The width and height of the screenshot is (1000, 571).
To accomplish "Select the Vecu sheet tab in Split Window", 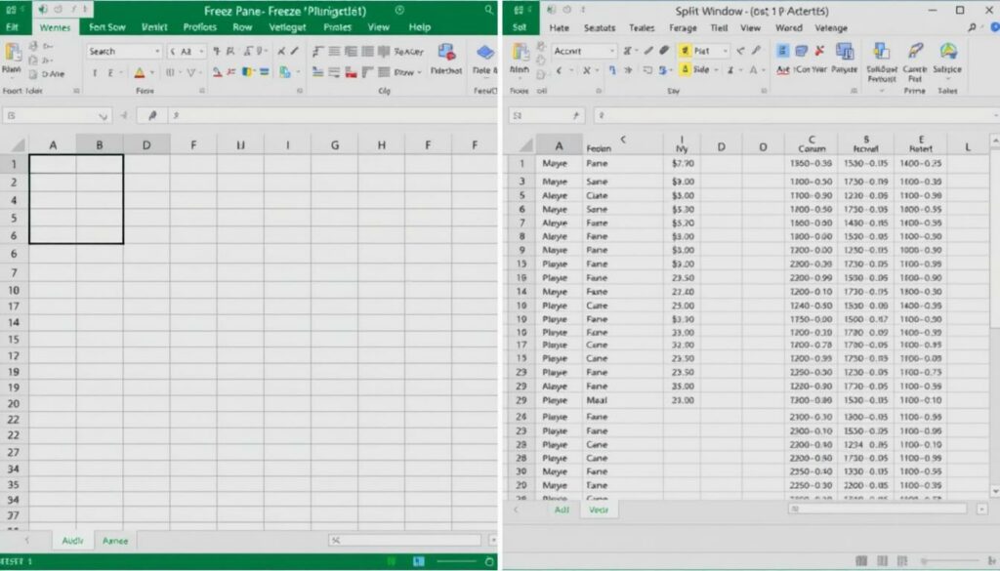I will click(x=599, y=510).
